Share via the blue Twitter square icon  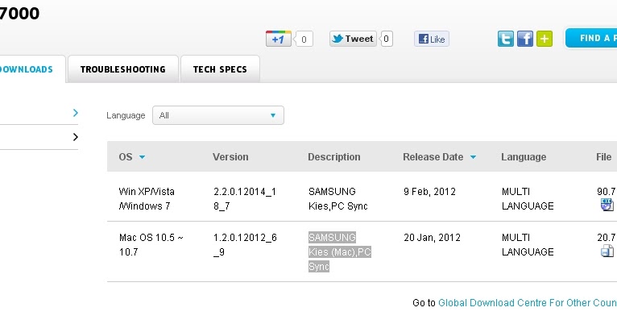(506, 39)
